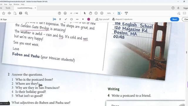Click Request E-signatures
The height and width of the screenshot is (106, 188).
122,19
